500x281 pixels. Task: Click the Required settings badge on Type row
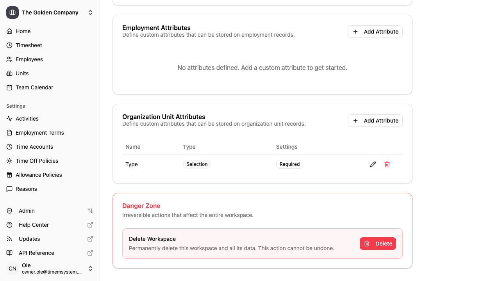pyautogui.click(x=289, y=164)
